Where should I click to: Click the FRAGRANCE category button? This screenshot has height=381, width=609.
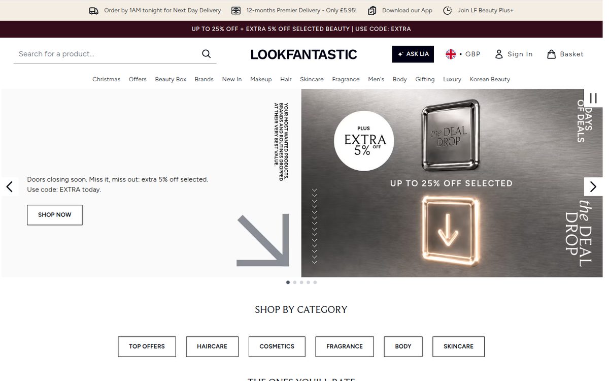345,346
